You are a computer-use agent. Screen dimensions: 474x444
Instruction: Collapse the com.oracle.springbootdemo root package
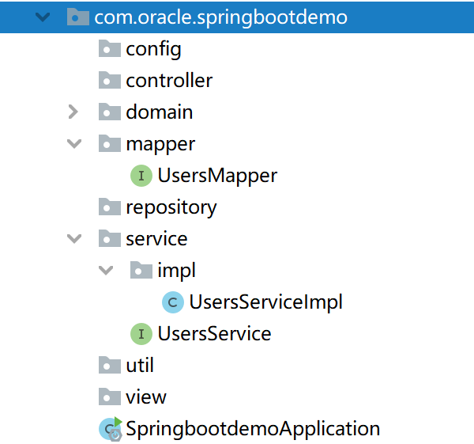pyautogui.click(x=42, y=17)
